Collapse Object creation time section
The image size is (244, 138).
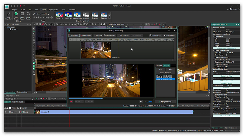click(x=214, y=50)
